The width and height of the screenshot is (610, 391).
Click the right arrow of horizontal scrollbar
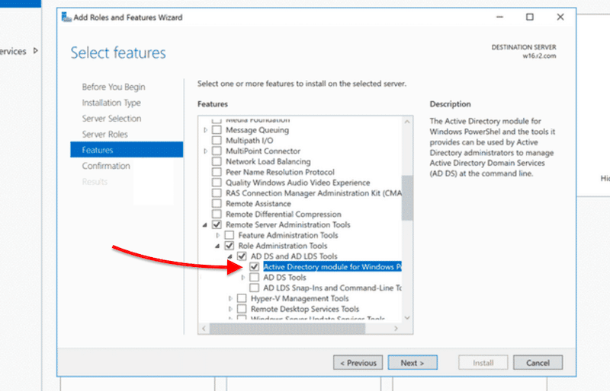click(396, 329)
